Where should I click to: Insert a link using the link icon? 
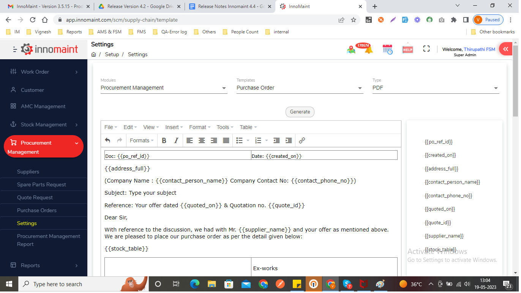[x=302, y=140]
